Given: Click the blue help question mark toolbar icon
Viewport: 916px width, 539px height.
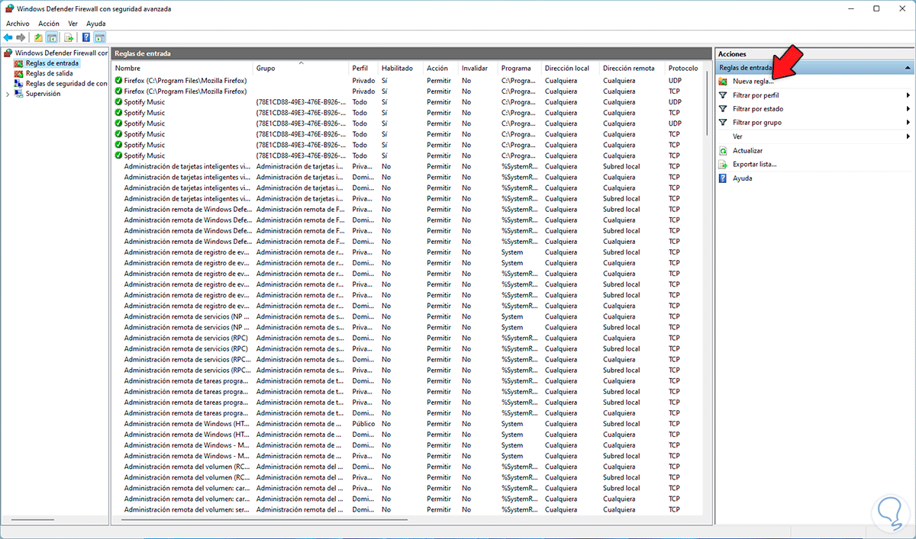Looking at the screenshot, I should 86,37.
